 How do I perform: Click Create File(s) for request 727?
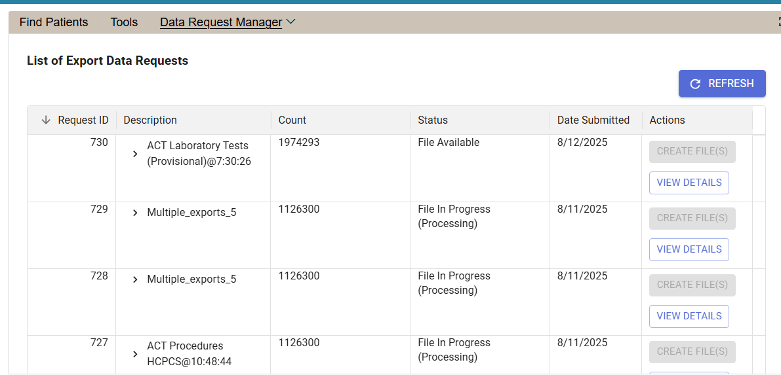point(692,351)
